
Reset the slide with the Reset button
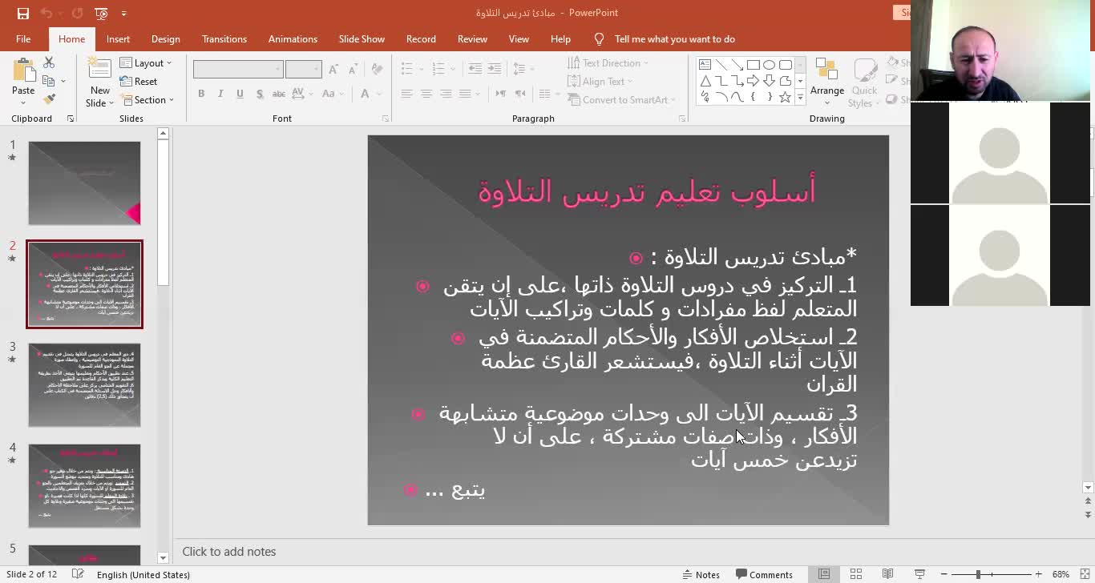point(139,81)
